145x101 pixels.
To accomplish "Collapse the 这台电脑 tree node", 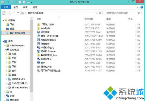I will coord(5,50).
